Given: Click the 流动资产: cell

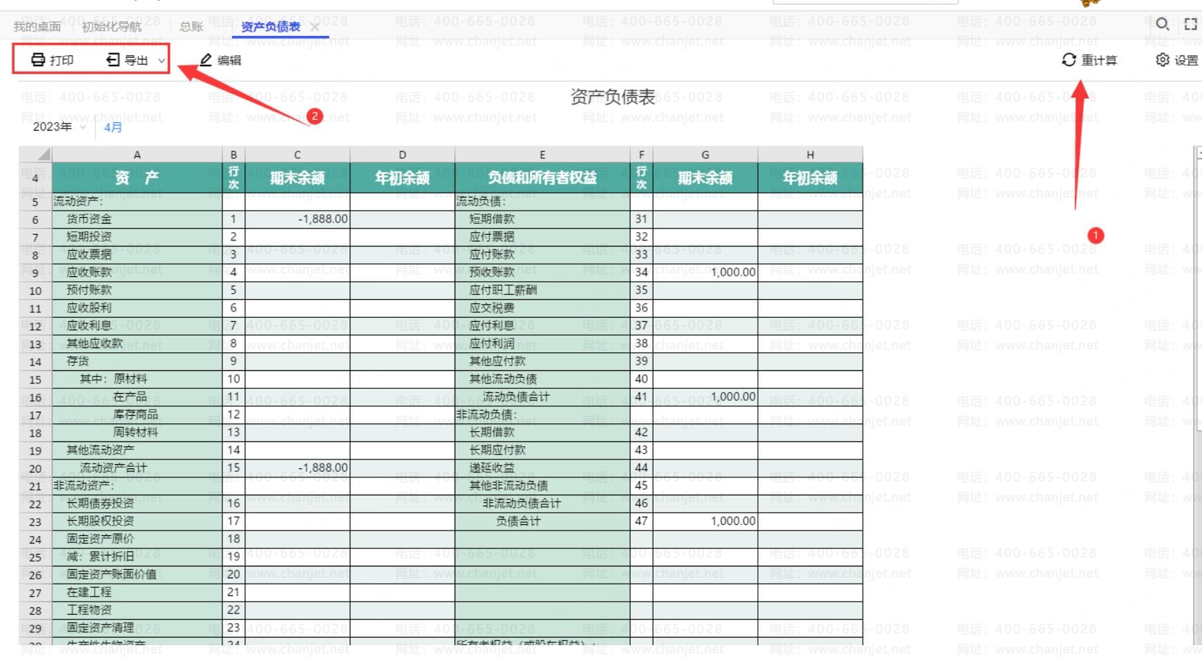Looking at the screenshot, I should pyautogui.click(x=137, y=202).
